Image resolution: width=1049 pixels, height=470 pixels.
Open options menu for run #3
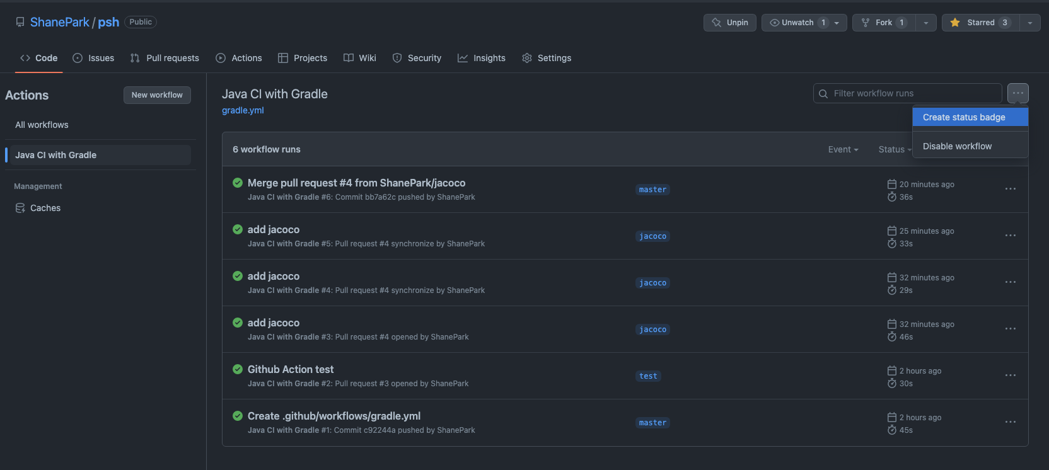pos(1011,329)
